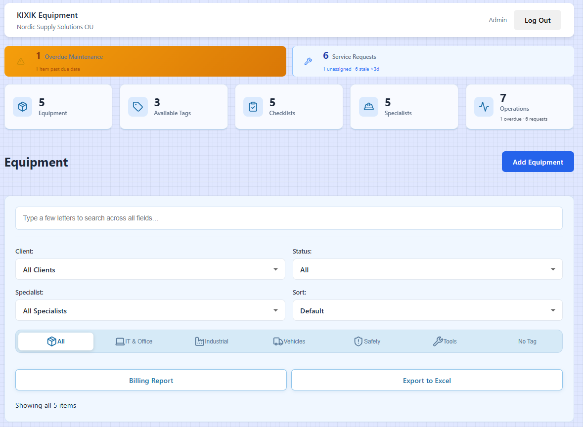The image size is (583, 427).
Task: Click the wrench icon in Tools tab
Action: click(x=438, y=342)
